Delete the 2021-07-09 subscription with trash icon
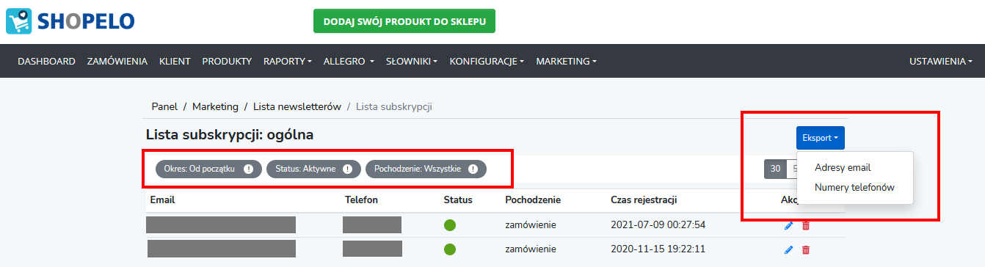 click(x=806, y=225)
